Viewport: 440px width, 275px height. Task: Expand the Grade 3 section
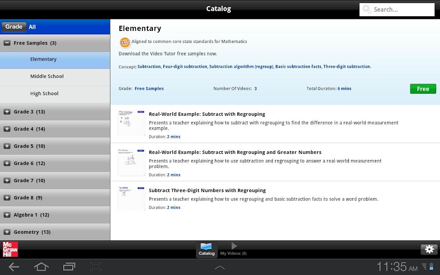coord(7,112)
